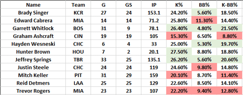The image size is (243, 95).
Task: Select Hunter Brown's IP value 20.1
Action: point(154,52)
